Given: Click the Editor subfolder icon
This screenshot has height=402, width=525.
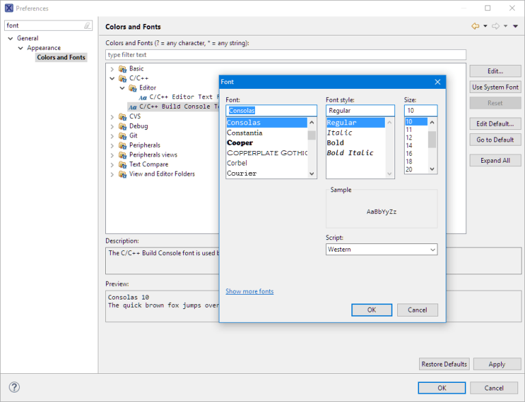Looking at the screenshot, I should (133, 88).
